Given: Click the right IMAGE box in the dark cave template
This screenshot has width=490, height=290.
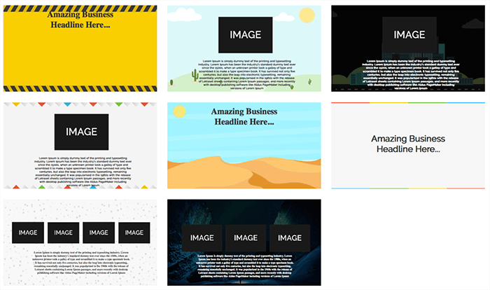Looking at the screenshot, I should [x=288, y=238].
